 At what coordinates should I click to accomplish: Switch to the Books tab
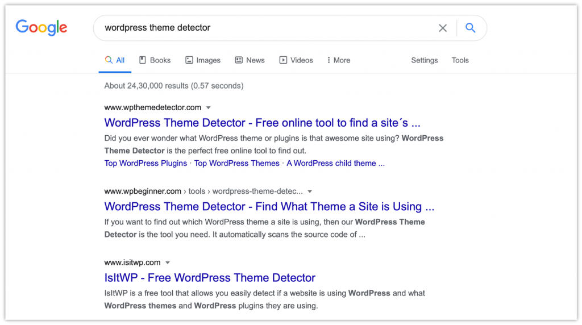click(155, 60)
